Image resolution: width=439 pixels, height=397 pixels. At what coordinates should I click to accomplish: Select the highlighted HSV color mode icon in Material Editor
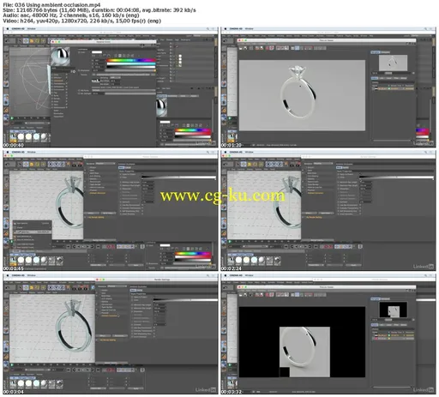coord(120,56)
